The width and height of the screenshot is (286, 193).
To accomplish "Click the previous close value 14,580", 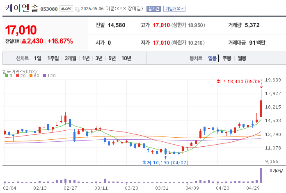I will tap(117, 25).
